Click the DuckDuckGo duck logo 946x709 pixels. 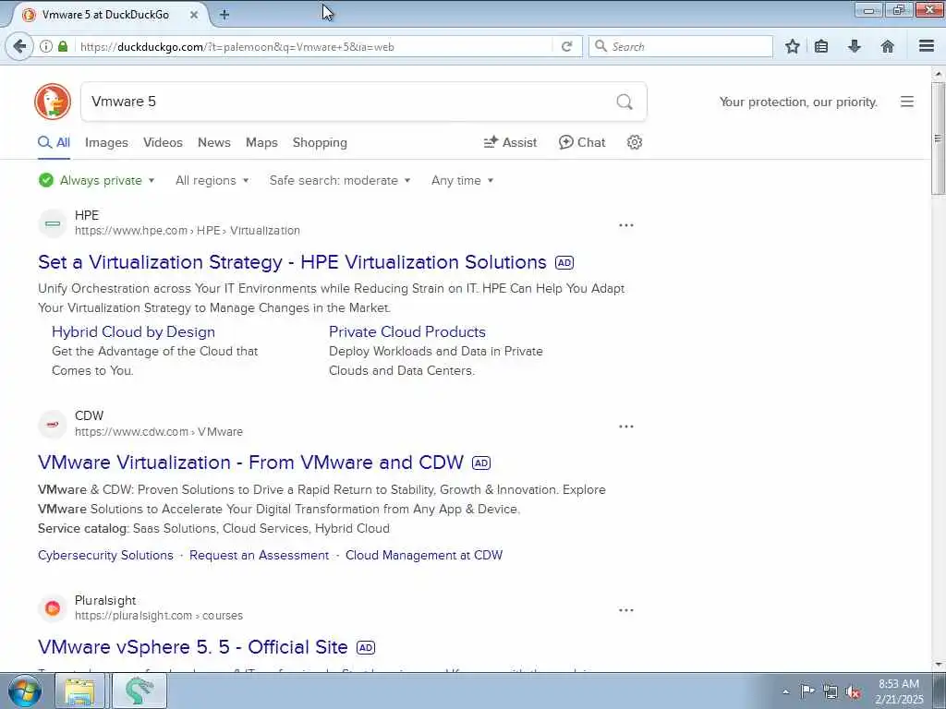(x=53, y=102)
